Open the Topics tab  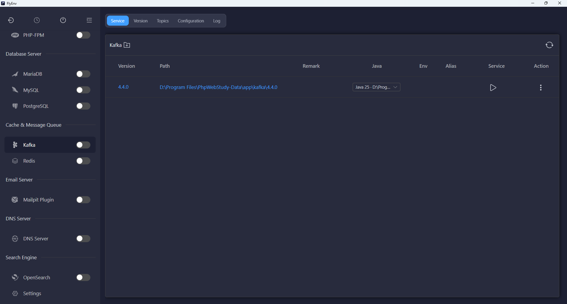pyautogui.click(x=163, y=21)
